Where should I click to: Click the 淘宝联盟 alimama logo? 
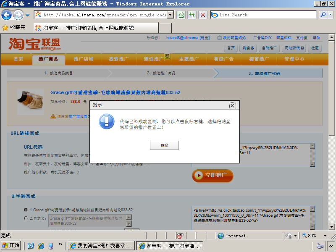[x=35, y=44]
